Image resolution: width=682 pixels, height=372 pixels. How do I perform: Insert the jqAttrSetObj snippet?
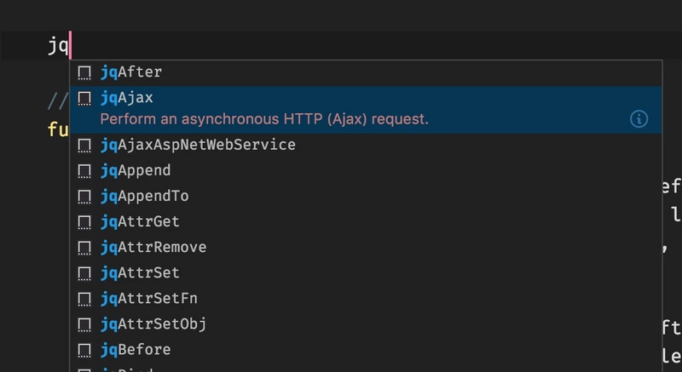[153, 324]
